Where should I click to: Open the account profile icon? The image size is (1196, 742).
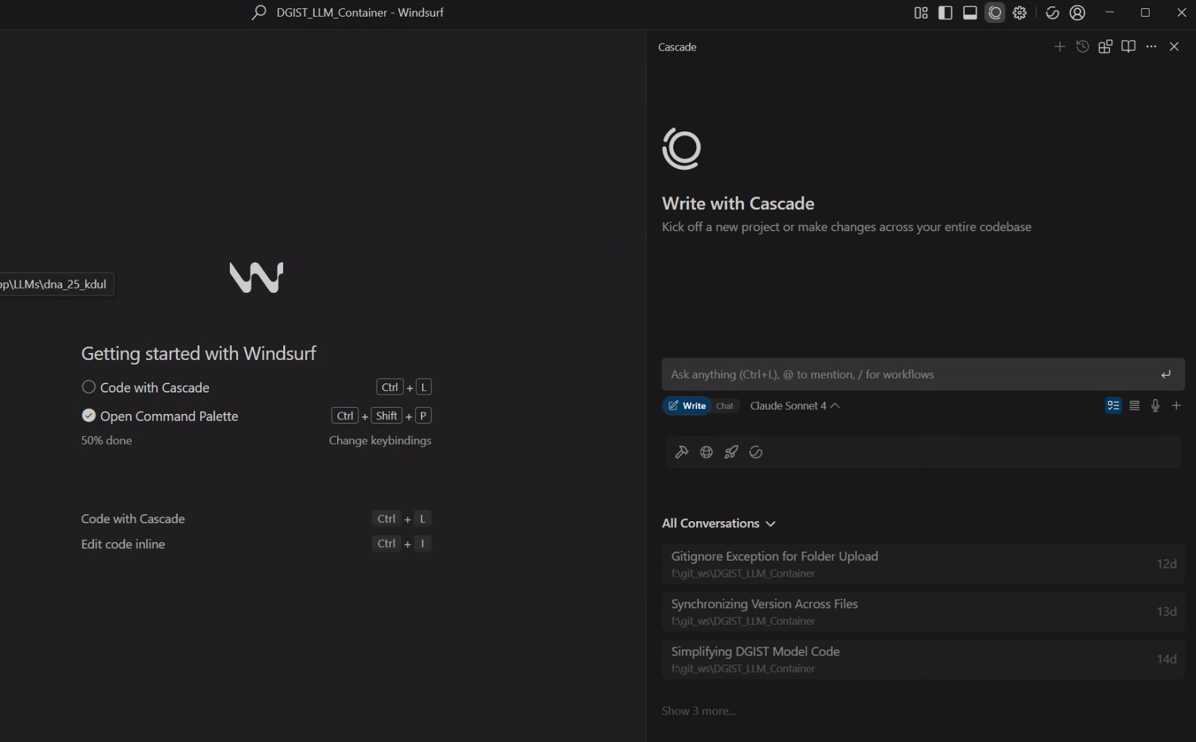coord(1078,12)
